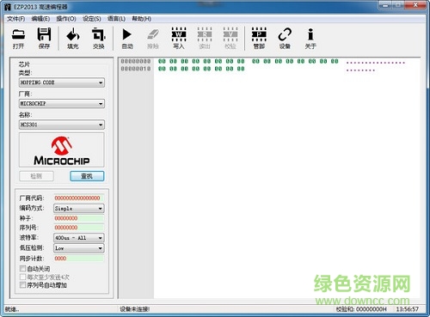Toggle the 自动关闭 checkbox
This screenshot has width=430, height=317.
[x=22, y=269]
